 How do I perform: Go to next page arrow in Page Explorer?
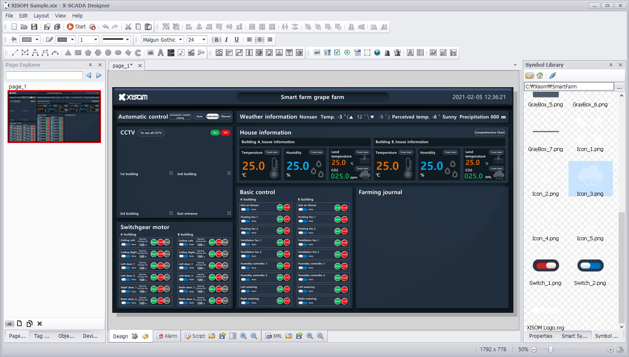click(x=99, y=75)
